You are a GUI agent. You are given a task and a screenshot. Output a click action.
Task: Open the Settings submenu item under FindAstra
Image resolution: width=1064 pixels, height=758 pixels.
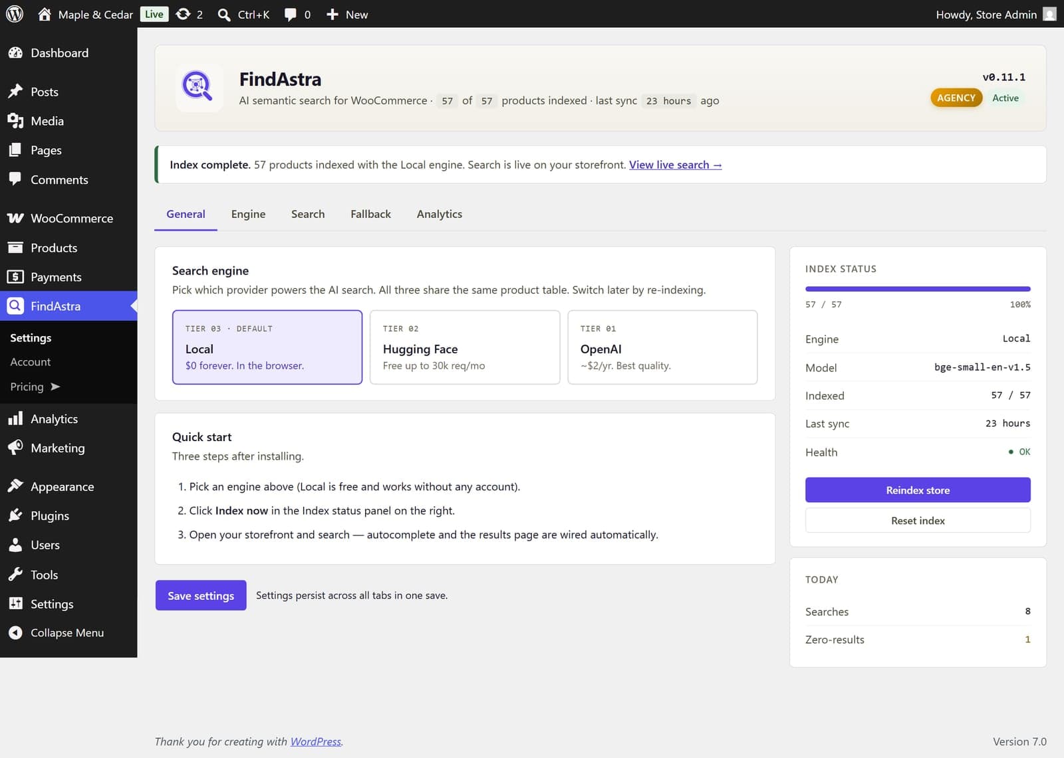tap(31, 337)
